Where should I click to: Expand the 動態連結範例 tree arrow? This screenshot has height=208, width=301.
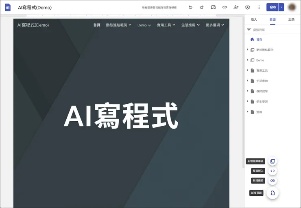point(247,50)
